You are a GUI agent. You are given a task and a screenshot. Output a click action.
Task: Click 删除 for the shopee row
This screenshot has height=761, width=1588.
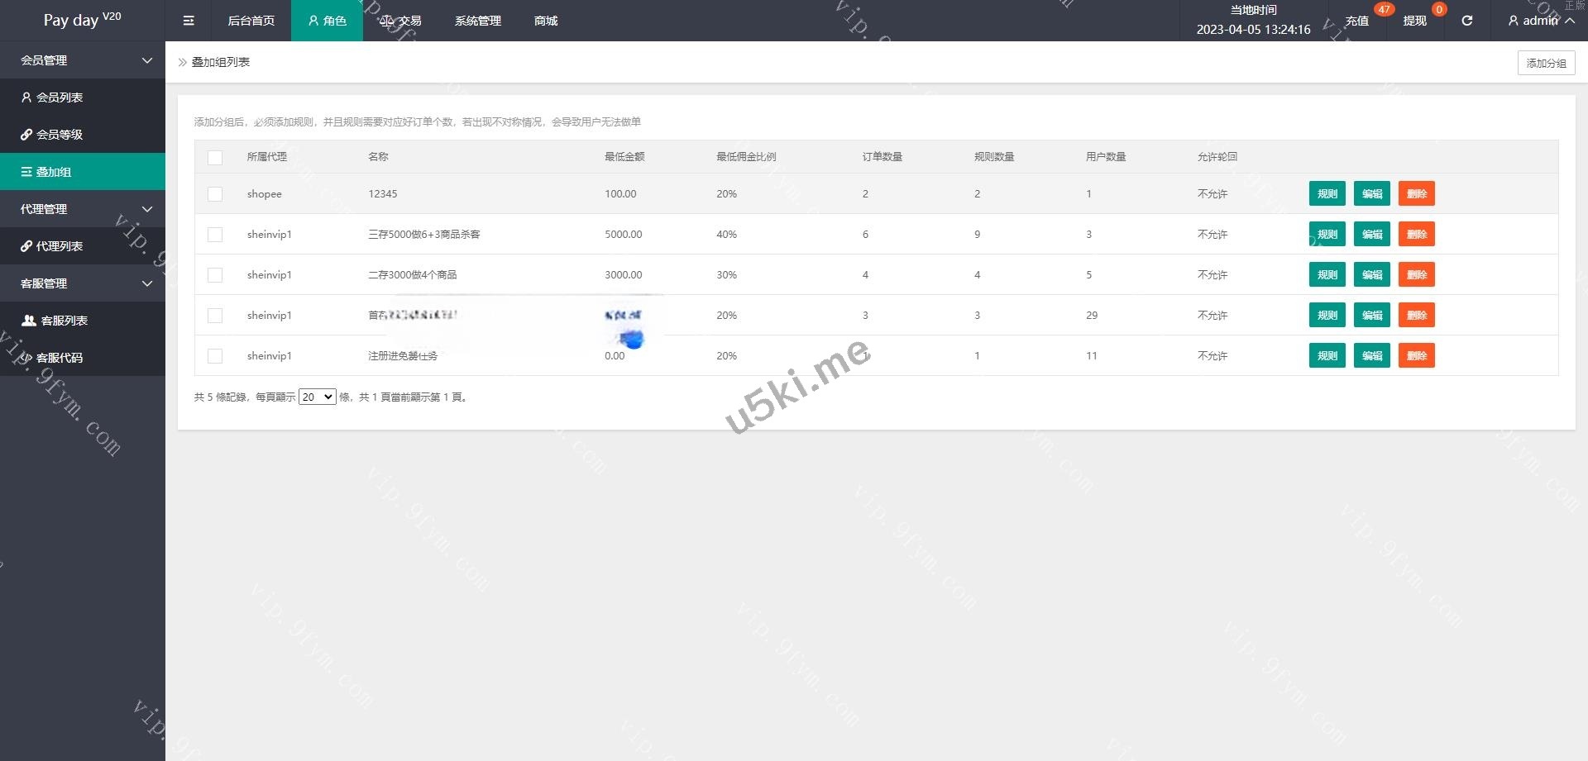tap(1416, 194)
